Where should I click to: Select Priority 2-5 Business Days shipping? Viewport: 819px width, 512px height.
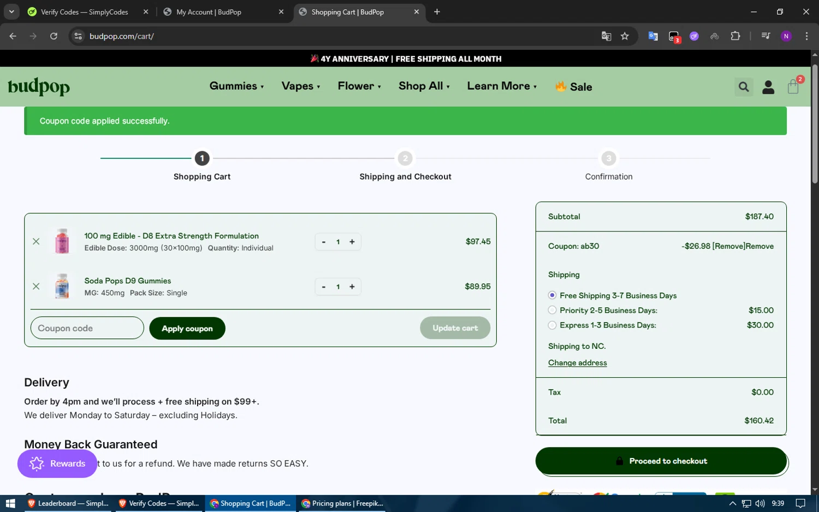point(552,310)
